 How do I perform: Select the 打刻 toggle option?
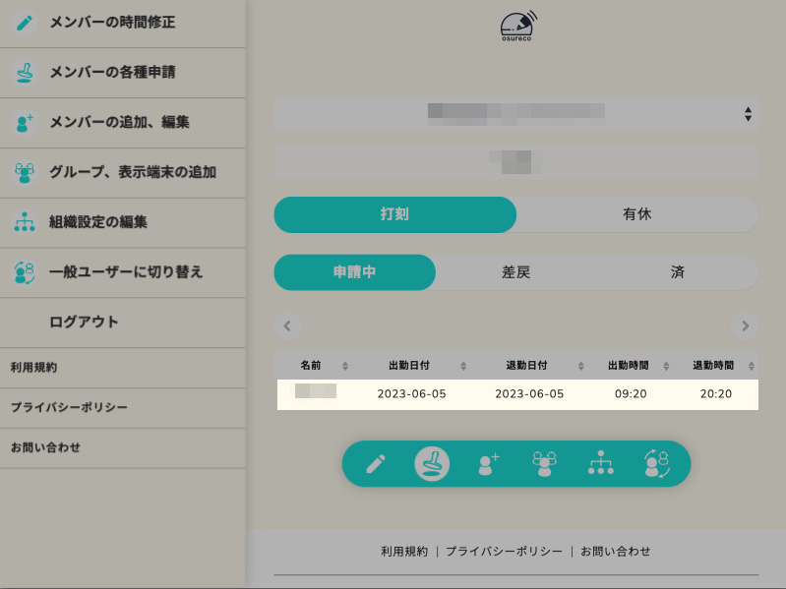click(x=394, y=214)
